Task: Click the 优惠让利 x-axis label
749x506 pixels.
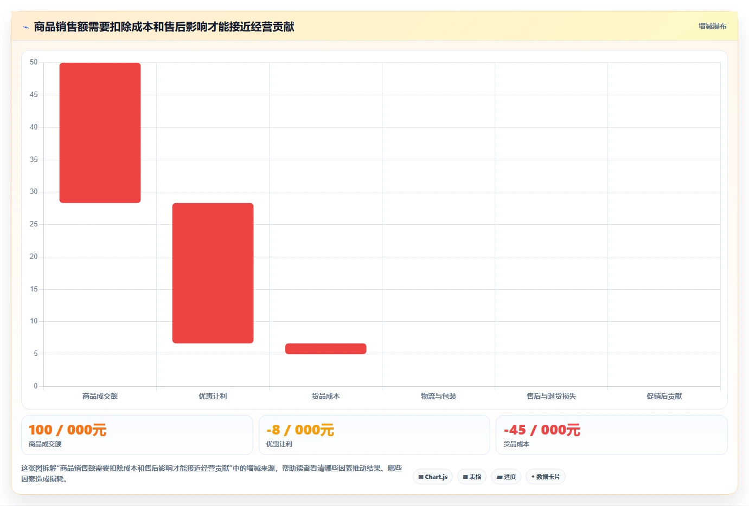Action: (213, 396)
